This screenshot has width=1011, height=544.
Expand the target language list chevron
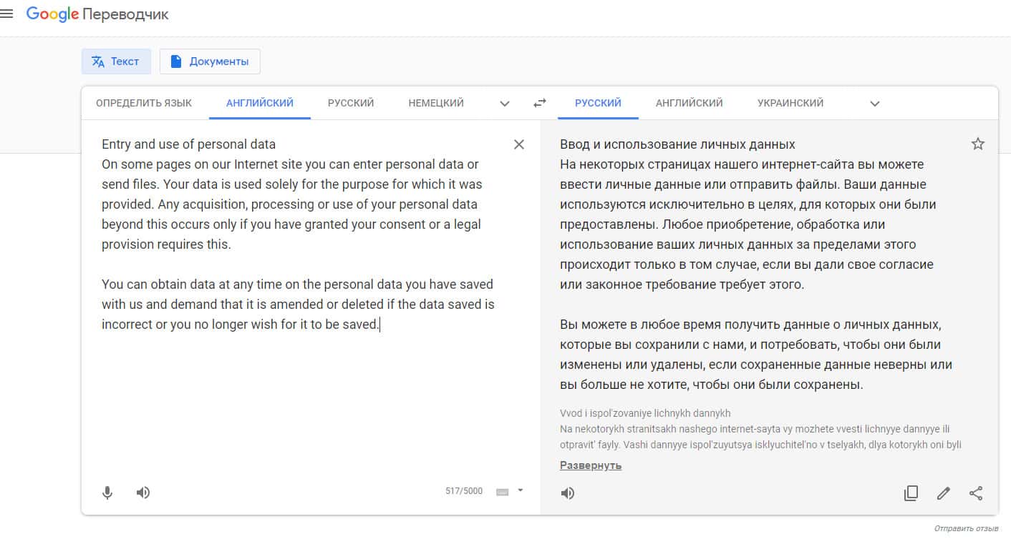coord(874,104)
